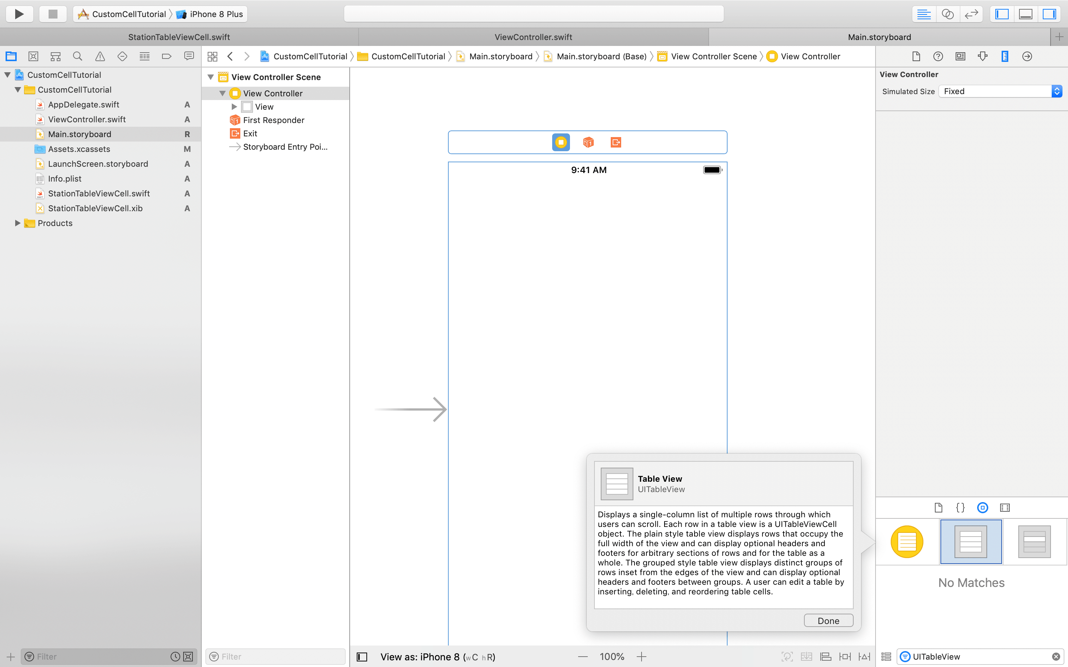Select the Code Snippet library braces icon
This screenshot has height=667, width=1068.
coord(960,508)
